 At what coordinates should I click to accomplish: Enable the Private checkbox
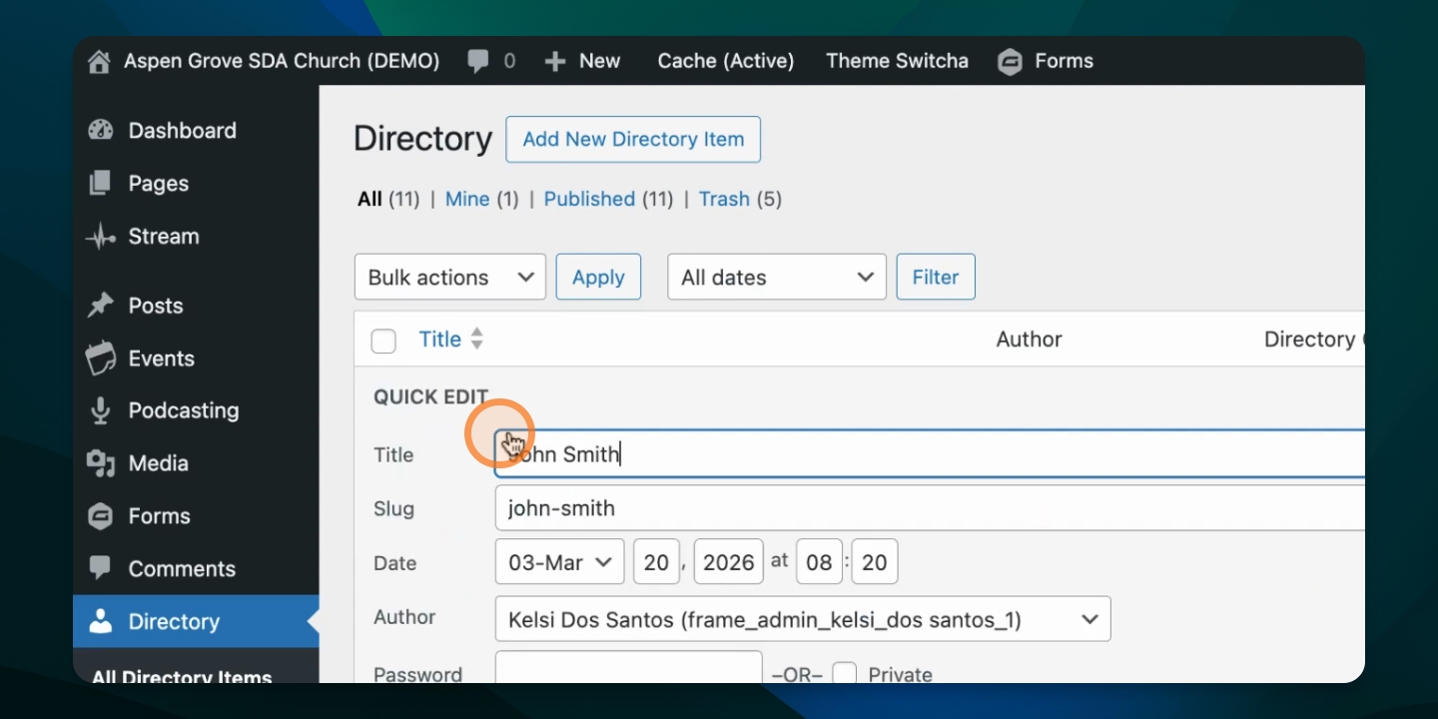point(845,674)
